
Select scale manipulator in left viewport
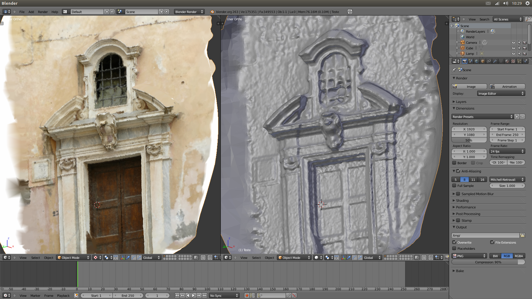tap(139, 257)
